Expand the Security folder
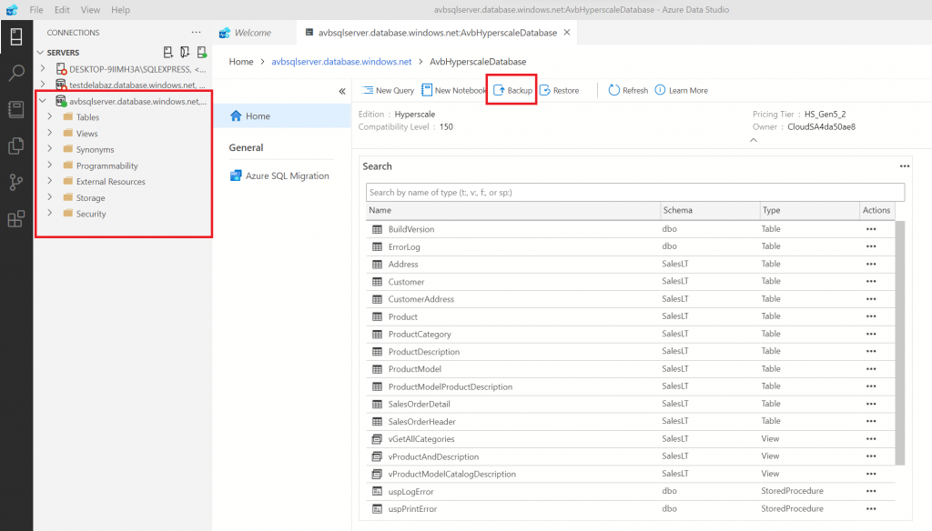This screenshot has width=932, height=531. (x=50, y=214)
